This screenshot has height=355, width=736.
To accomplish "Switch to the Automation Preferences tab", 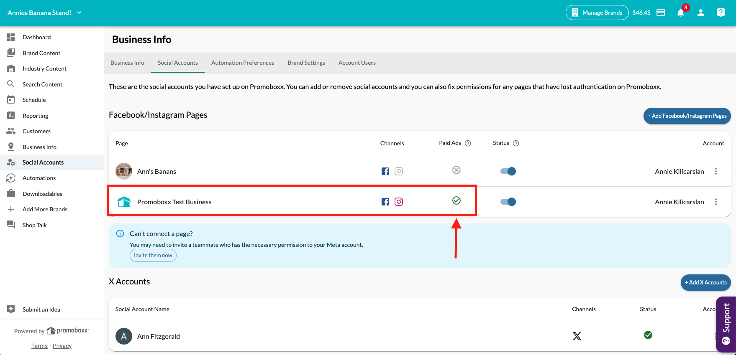I will 243,63.
